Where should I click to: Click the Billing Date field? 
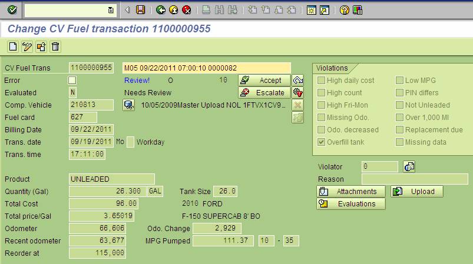(91, 129)
